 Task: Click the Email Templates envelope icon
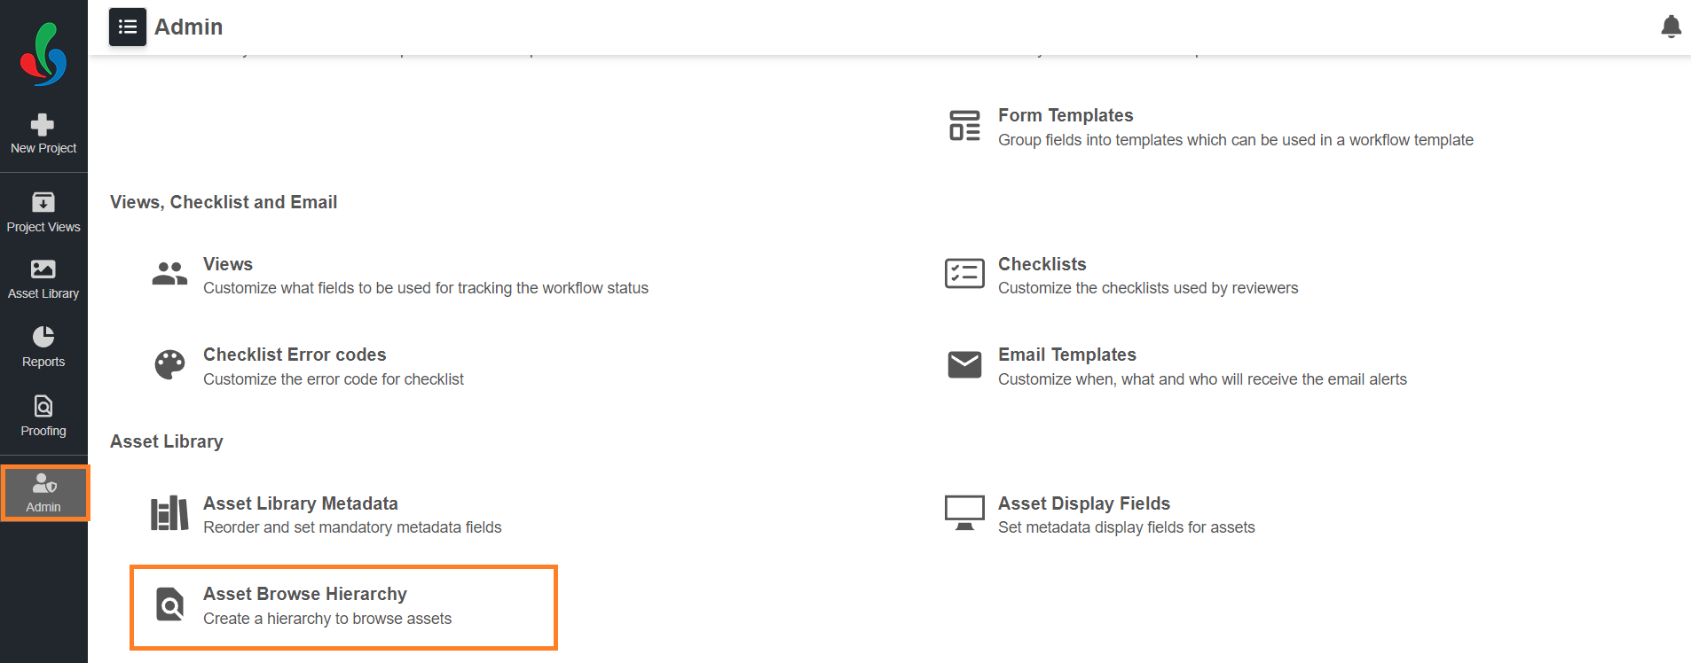tap(964, 365)
